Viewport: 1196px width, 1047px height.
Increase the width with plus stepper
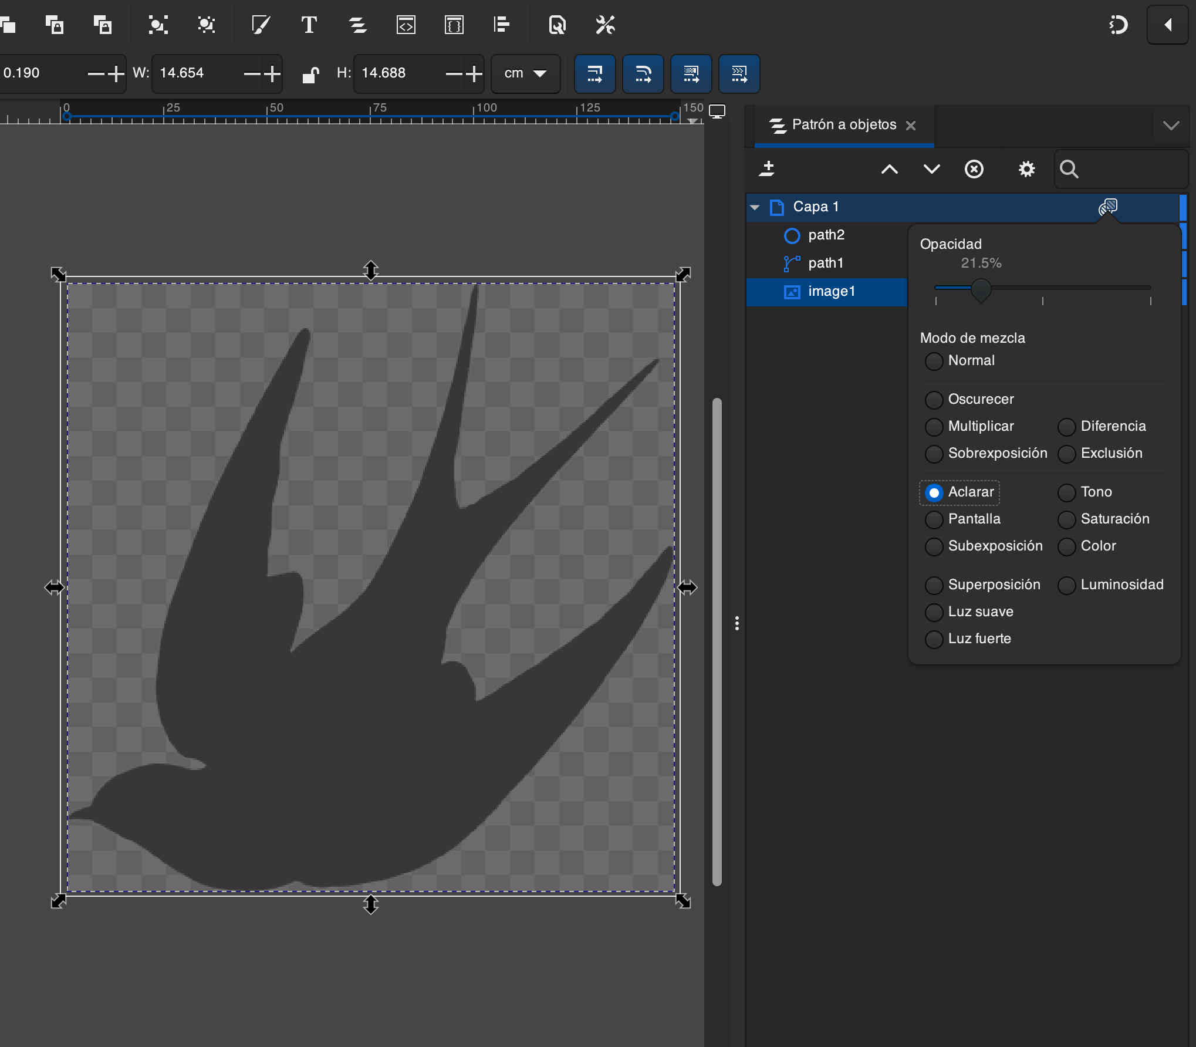click(272, 74)
